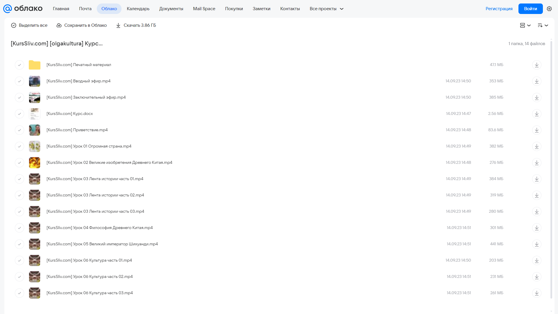Open the sort order dropdown

[x=543, y=25]
